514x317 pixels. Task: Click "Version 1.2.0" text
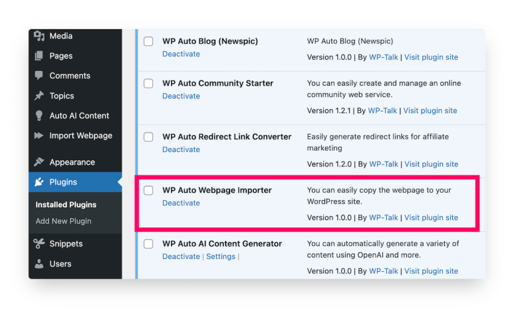point(329,164)
